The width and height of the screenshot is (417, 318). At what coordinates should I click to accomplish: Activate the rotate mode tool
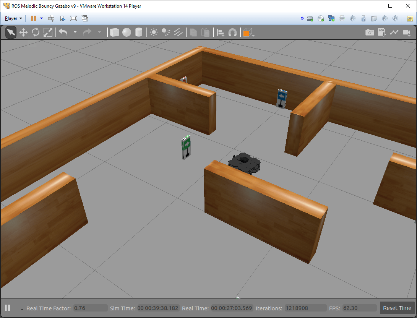point(36,32)
